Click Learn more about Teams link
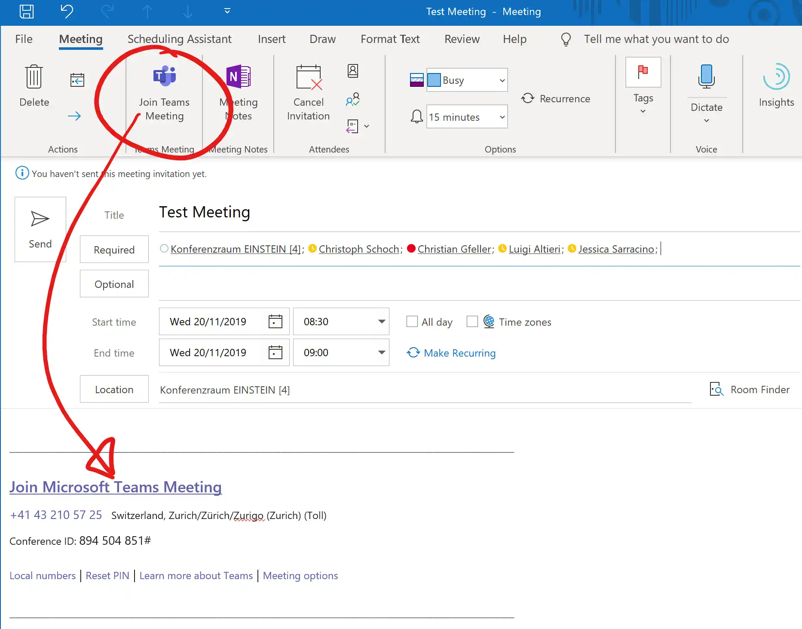This screenshot has height=629, width=802. [x=196, y=576]
